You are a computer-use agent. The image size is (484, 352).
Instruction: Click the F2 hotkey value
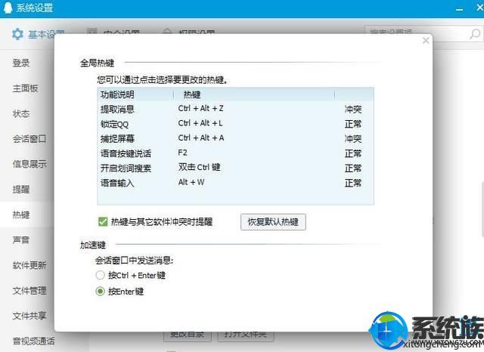182,153
